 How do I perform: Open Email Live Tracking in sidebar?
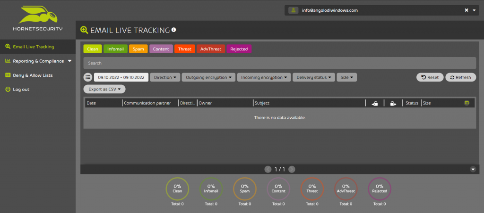(x=38, y=47)
